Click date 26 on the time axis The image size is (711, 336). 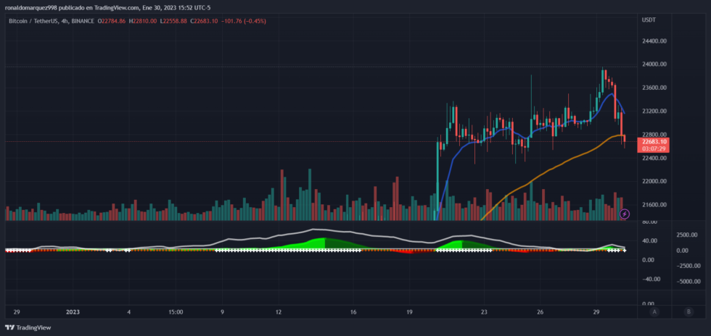(541, 312)
